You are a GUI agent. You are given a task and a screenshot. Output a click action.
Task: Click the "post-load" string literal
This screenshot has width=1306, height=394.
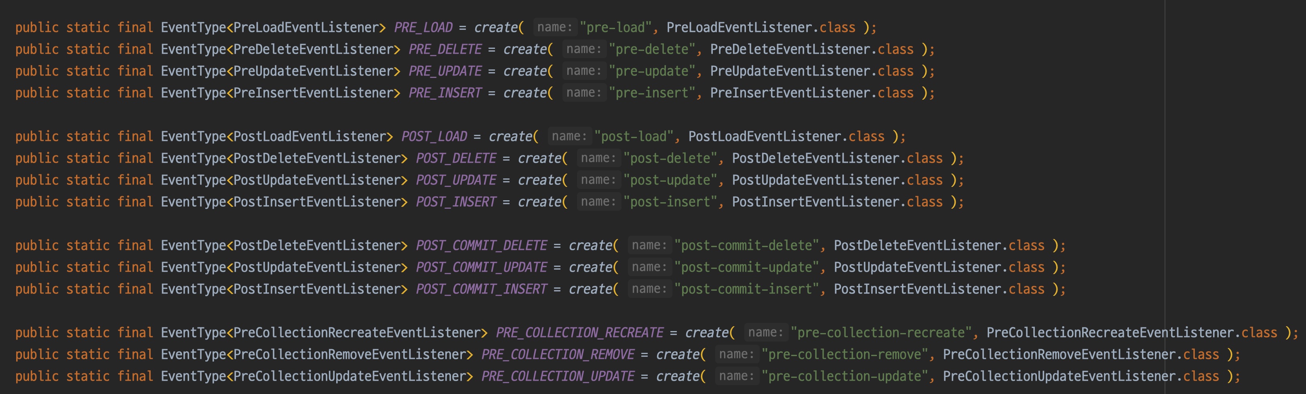click(634, 136)
